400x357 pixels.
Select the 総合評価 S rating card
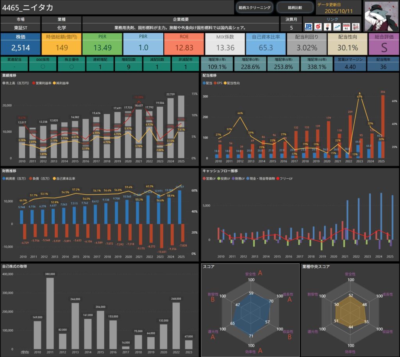384,44
